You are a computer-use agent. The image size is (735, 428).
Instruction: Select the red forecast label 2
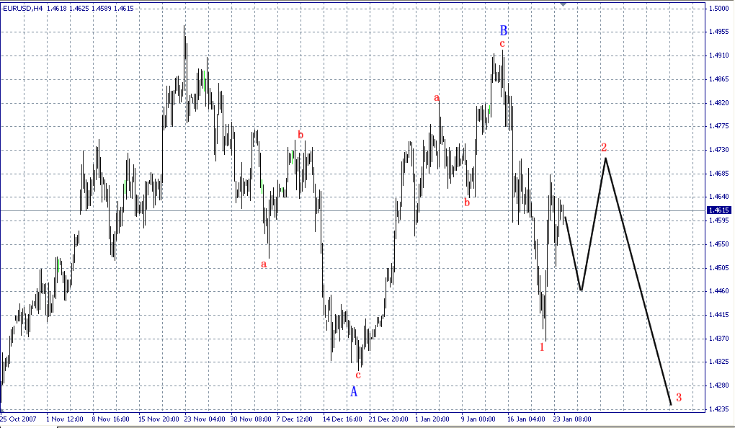(605, 147)
